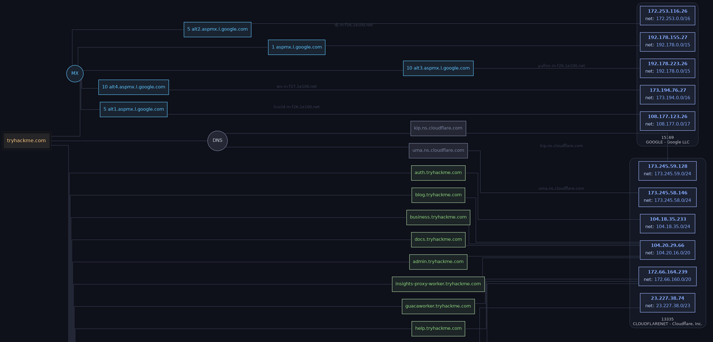Click kip.ns.cloudflare.com nameserver node
The width and height of the screenshot is (713, 342).
438,128
